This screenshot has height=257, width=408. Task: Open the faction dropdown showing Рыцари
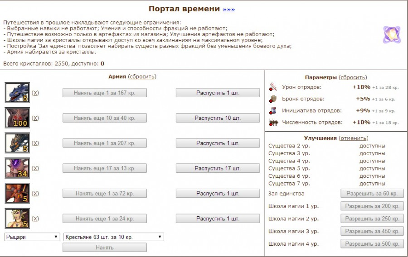tap(32, 237)
